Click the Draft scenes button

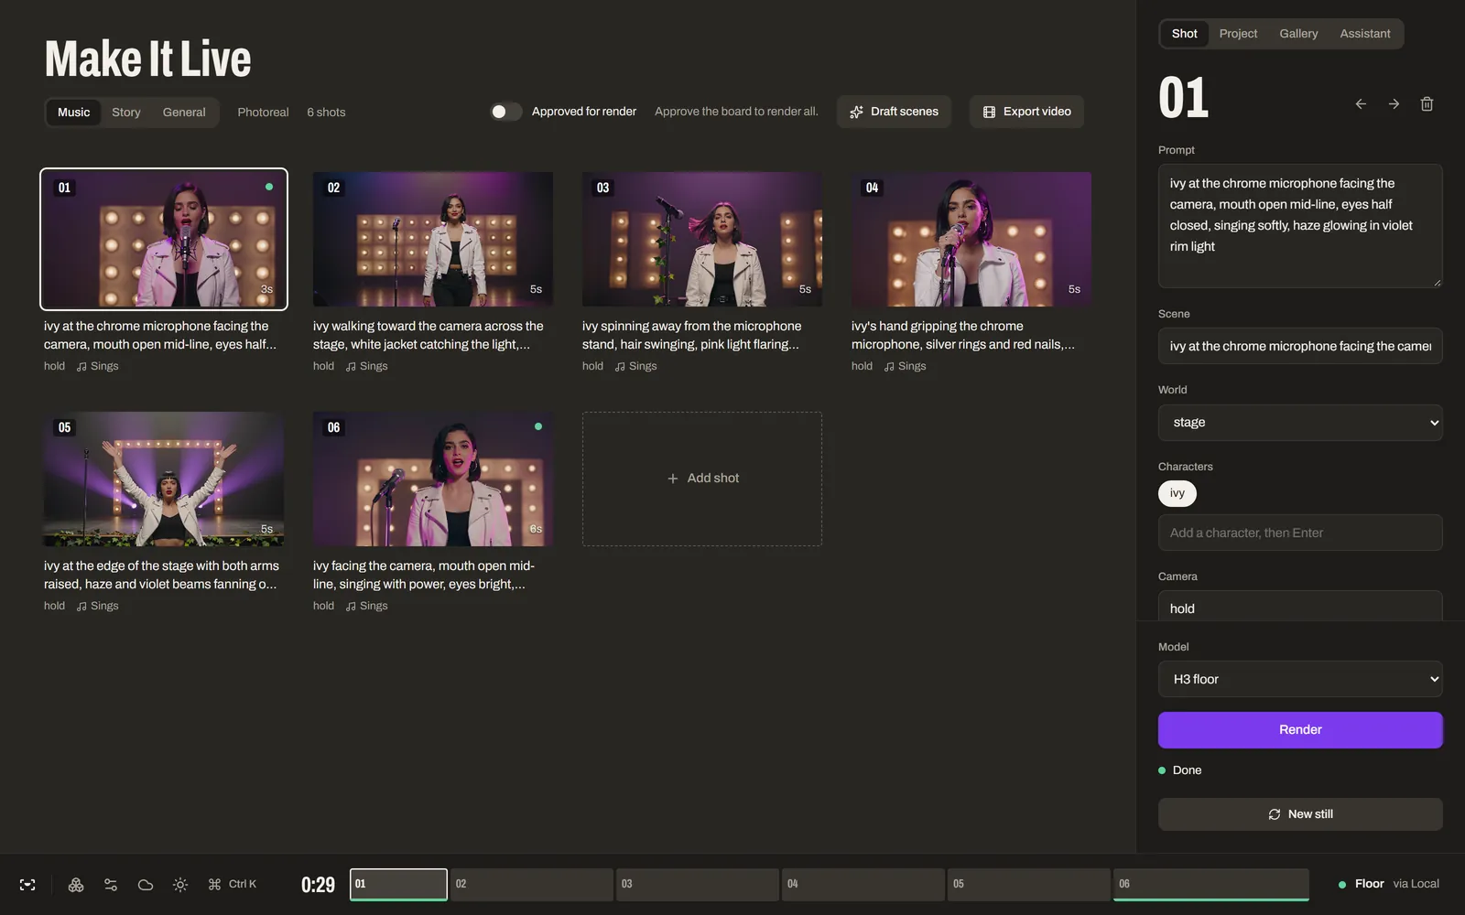(x=894, y=112)
